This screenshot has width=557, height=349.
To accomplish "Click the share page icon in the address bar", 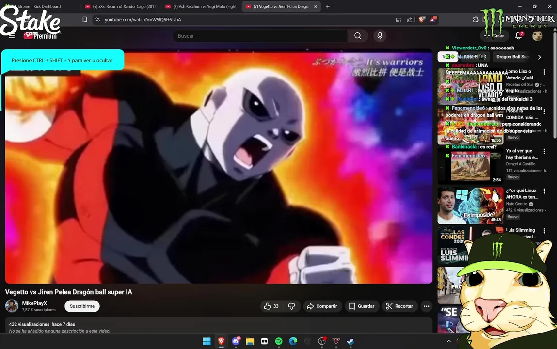I will point(409,19).
